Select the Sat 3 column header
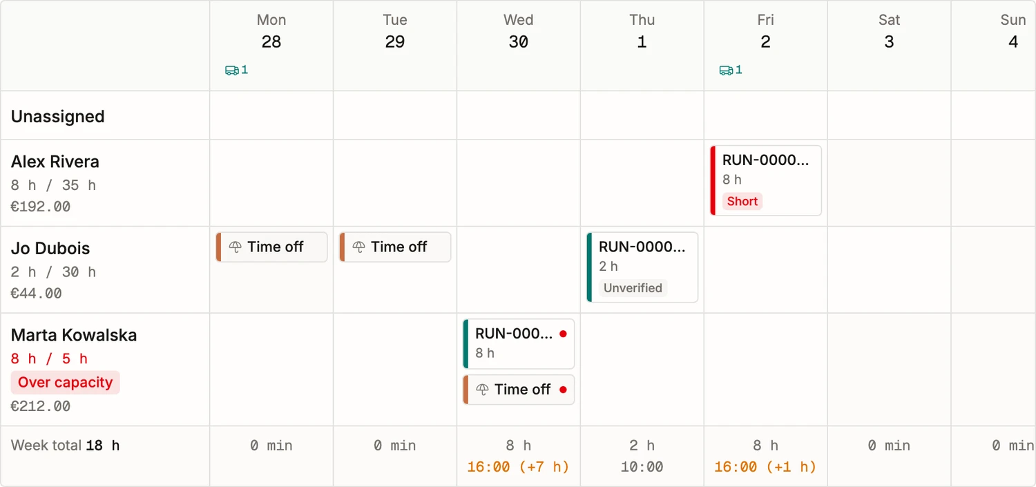Image resolution: width=1036 pixels, height=487 pixels. click(890, 46)
